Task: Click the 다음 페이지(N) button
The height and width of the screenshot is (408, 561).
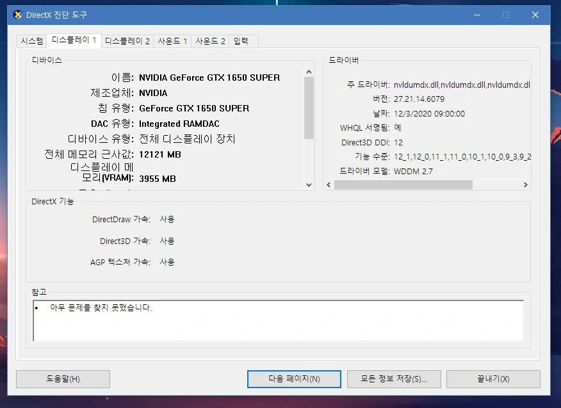Action: [x=294, y=379]
